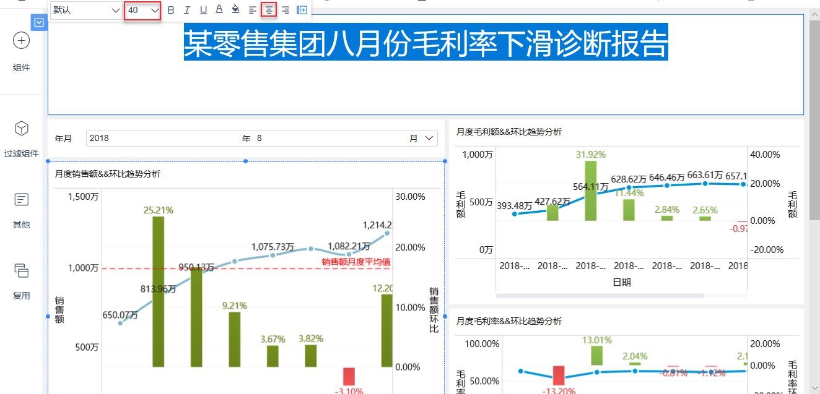The width and height of the screenshot is (820, 394).
Task: Click the insert field icon in toolbar
Action: (302, 10)
